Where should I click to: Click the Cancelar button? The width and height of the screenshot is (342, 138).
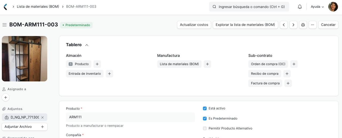tap(328, 25)
